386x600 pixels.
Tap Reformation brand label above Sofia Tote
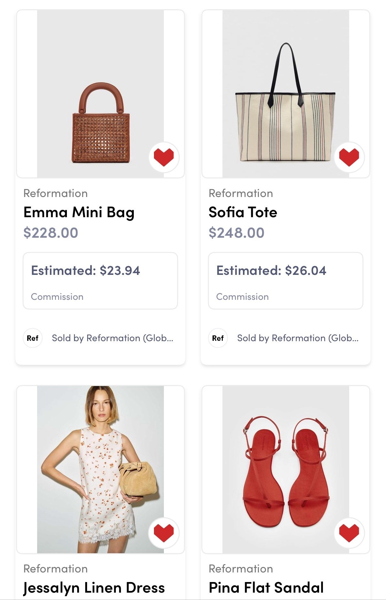coord(241,193)
